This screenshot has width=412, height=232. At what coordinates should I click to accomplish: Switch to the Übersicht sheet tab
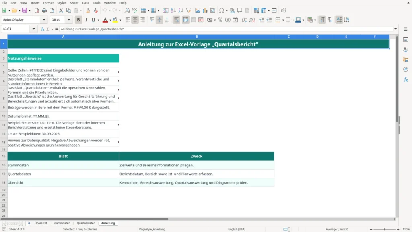(x=41, y=223)
